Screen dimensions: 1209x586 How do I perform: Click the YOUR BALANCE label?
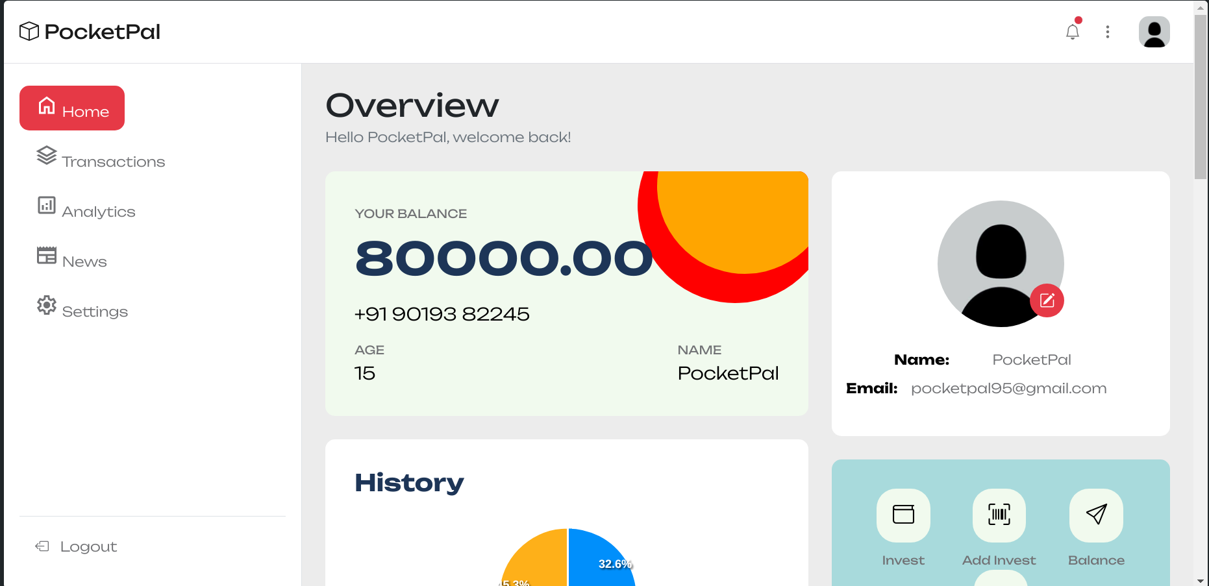point(411,214)
